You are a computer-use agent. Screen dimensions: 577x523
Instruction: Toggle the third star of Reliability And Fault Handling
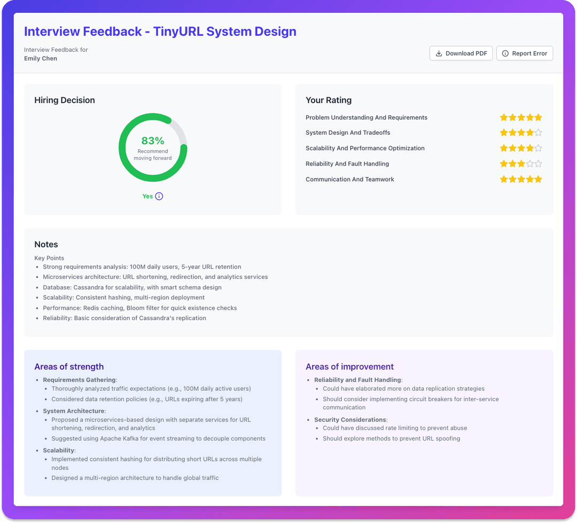pos(521,163)
